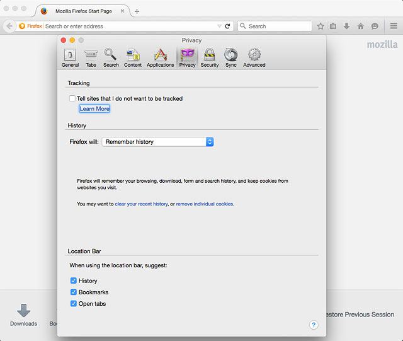Click the help question mark button
The image size is (403, 341).
pyautogui.click(x=314, y=325)
